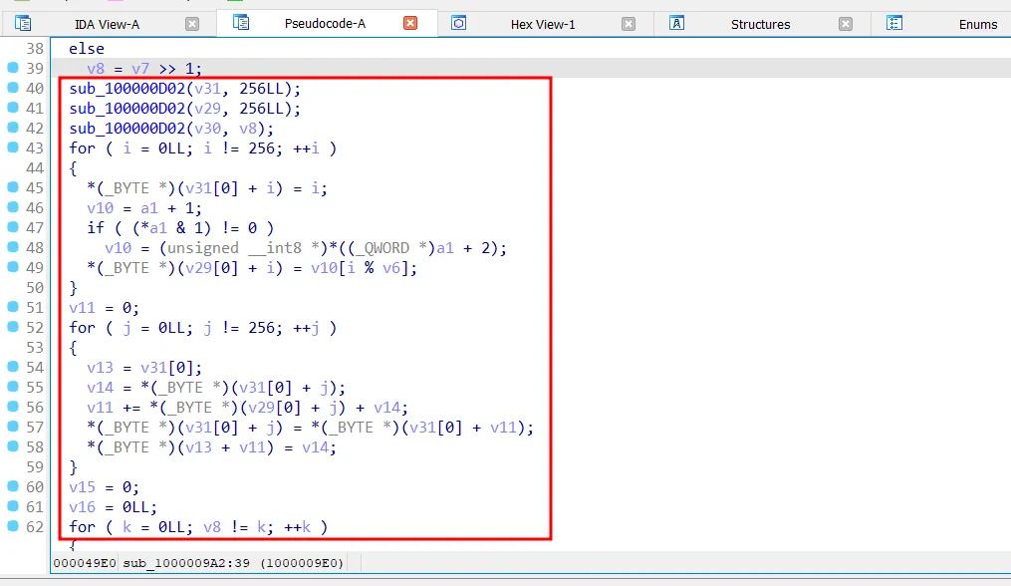Toggle breakpoint dot on line 43
Screen dimensions: 1011x586
tap(13, 147)
